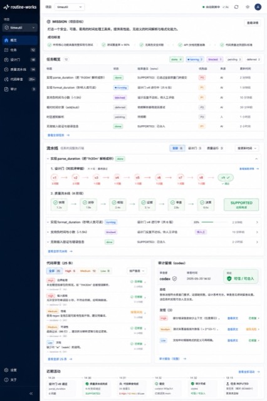Open the sidebar item with badge 18
The width and height of the screenshot is (267, 401).
(20, 60)
